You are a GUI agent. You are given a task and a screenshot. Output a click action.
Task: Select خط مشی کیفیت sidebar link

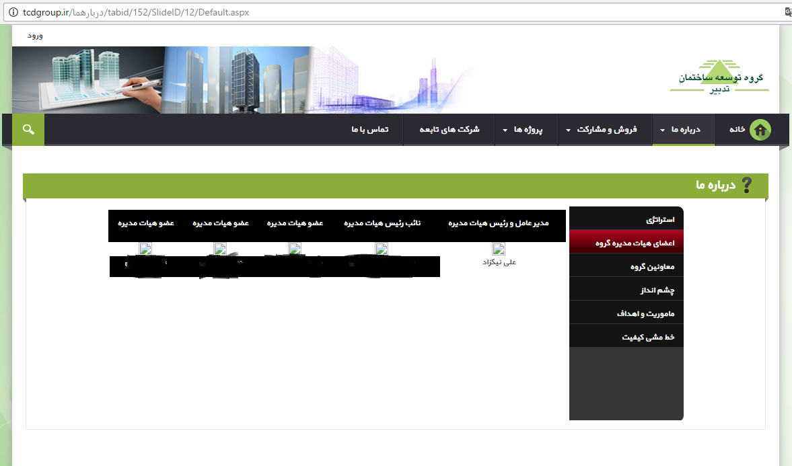tap(648, 338)
